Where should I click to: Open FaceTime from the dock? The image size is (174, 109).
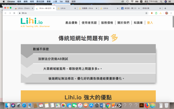coord(75,105)
